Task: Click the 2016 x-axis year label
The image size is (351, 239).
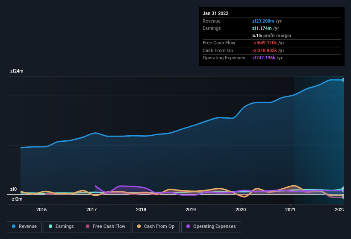Action: (x=41, y=210)
